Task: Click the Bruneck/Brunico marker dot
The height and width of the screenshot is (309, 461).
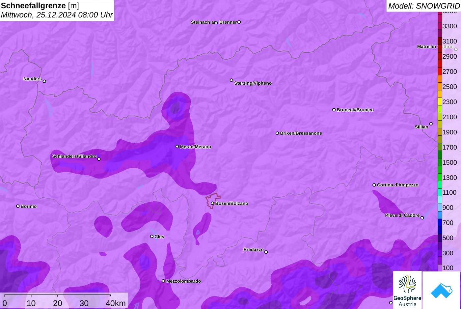Action: pyautogui.click(x=334, y=110)
